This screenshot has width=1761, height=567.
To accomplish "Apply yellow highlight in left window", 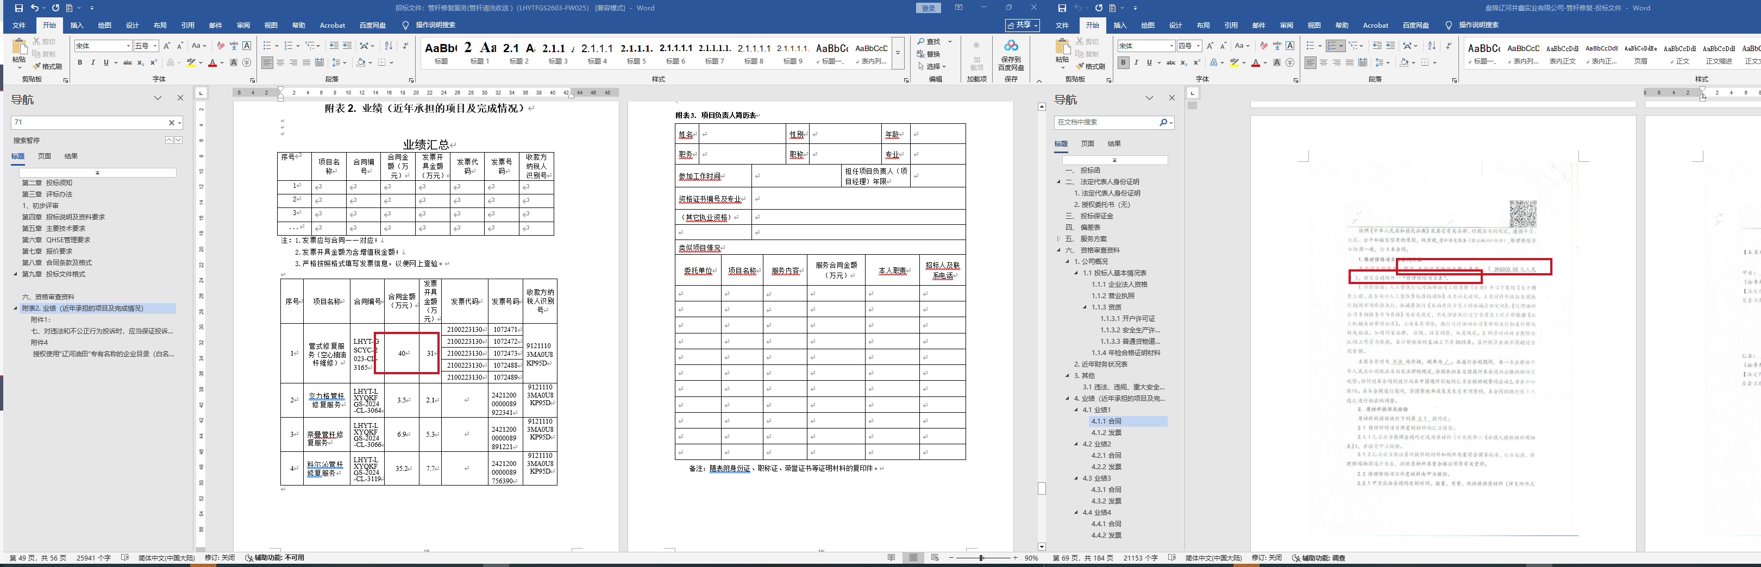I will click(x=191, y=63).
